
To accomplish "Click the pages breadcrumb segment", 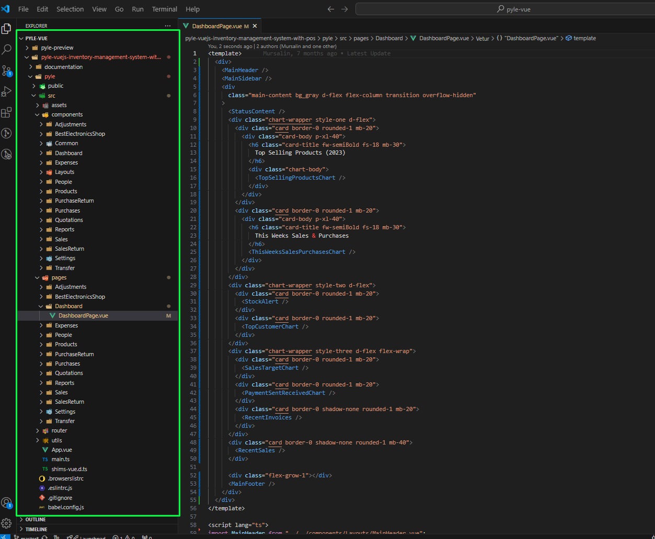I will point(361,38).
